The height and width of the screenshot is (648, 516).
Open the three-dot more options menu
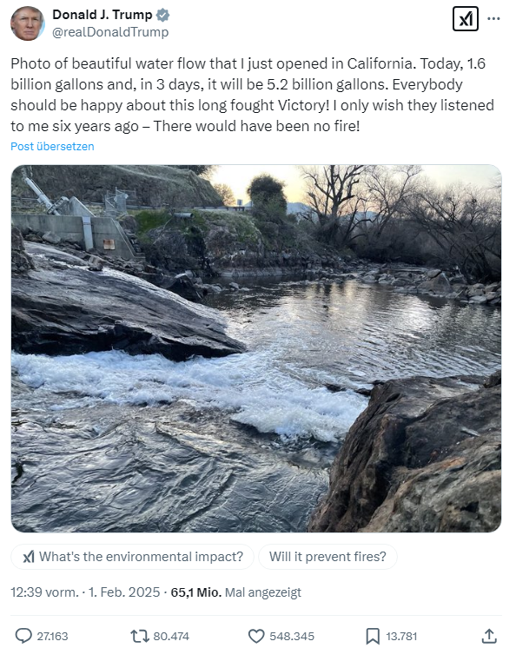[493, 18]
